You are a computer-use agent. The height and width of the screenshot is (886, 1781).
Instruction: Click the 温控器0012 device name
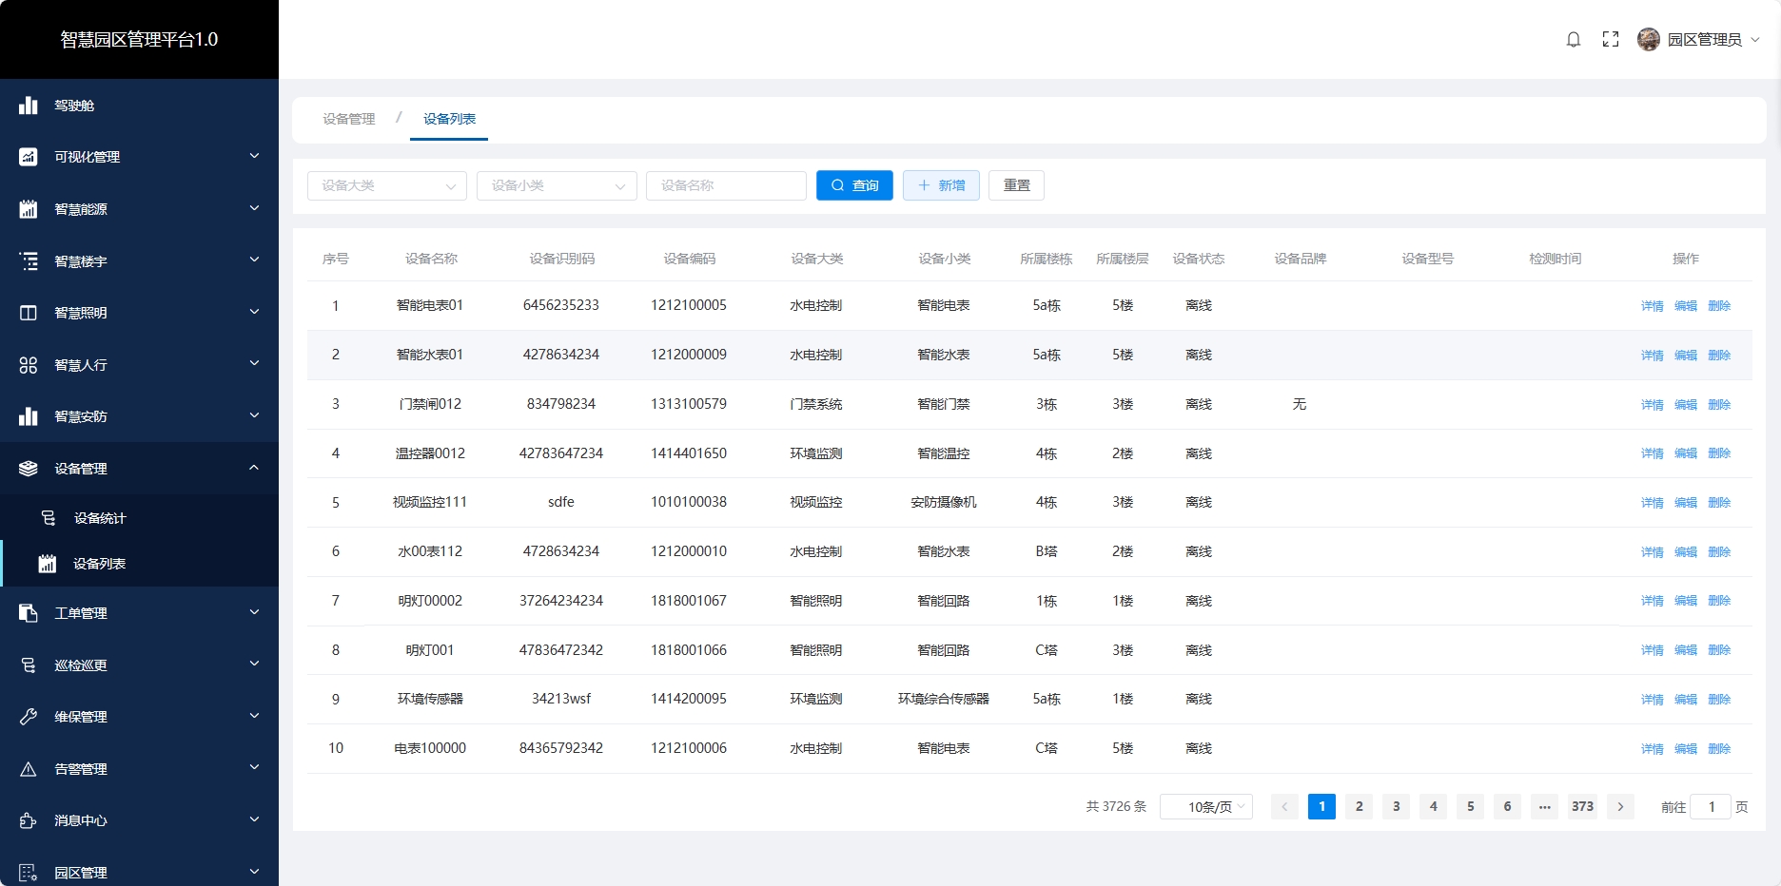[x=430, y=453]
